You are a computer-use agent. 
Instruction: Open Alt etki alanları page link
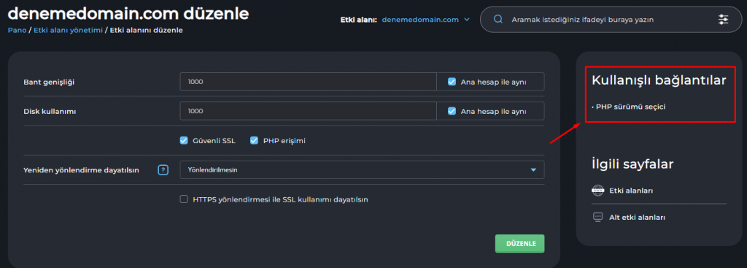[637, 218]
